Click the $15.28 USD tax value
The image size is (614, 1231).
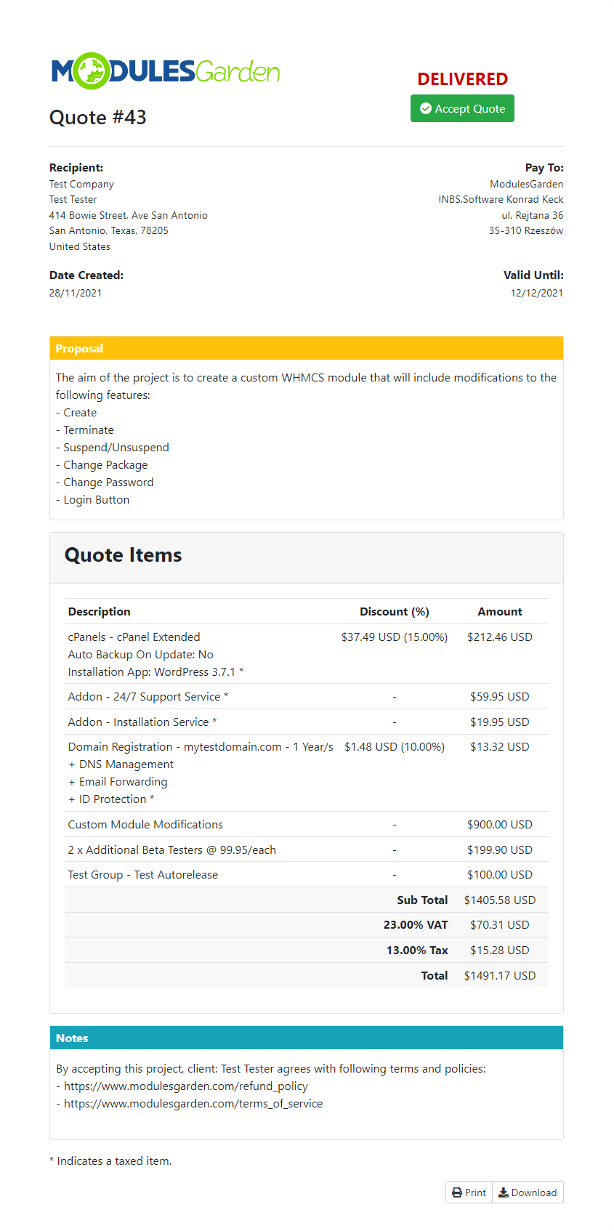[x=500, y=950]
